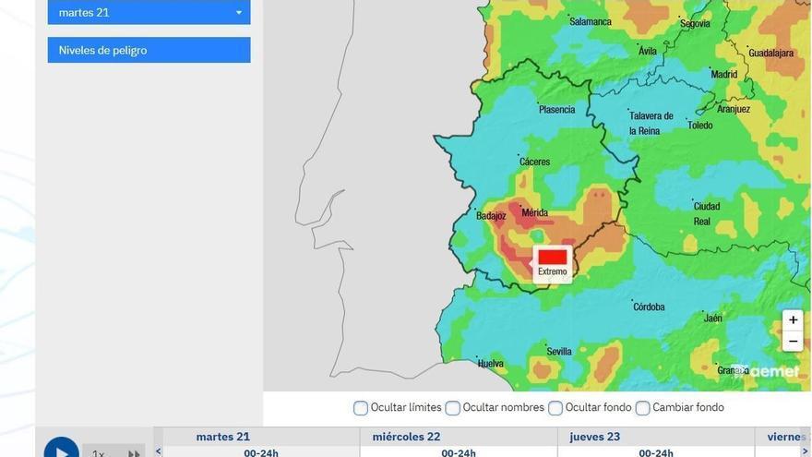Screen dimensions: 812x457
Task: Start the forecast animation with play button
Action: (x=62, y=450)
